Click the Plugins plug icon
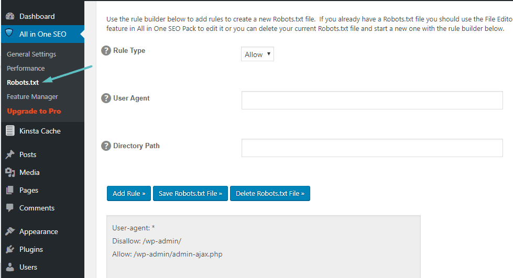The height and width of the screenshot is (278, 513). pos(10,249)
